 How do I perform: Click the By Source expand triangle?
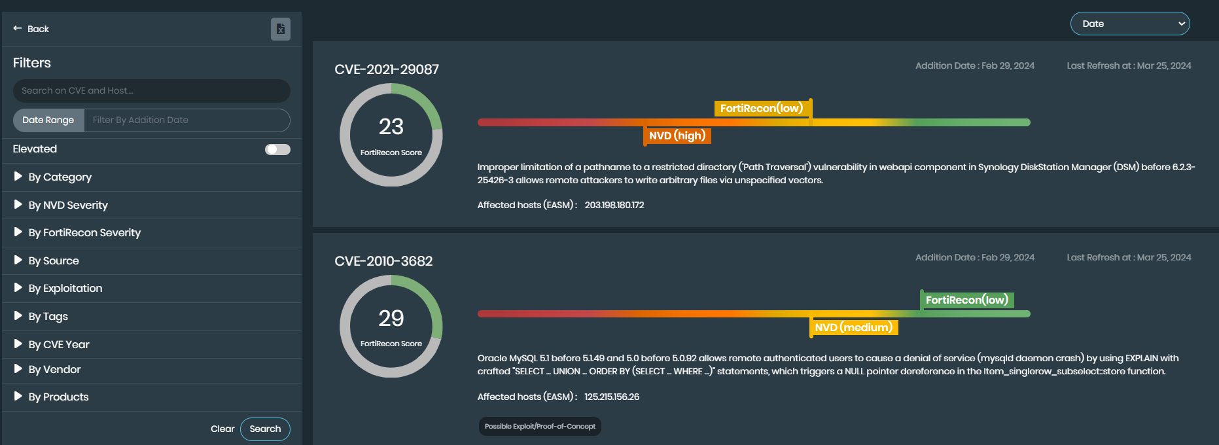point(18,260)
